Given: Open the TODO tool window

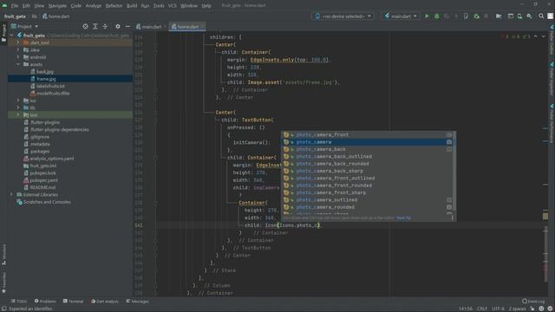Looking at the screenshot, I should pos(19,302).
